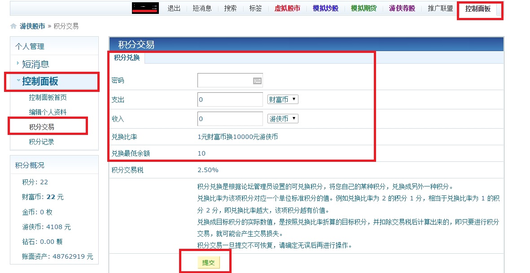Open 控制面板 in top navigation

point(478,9)
